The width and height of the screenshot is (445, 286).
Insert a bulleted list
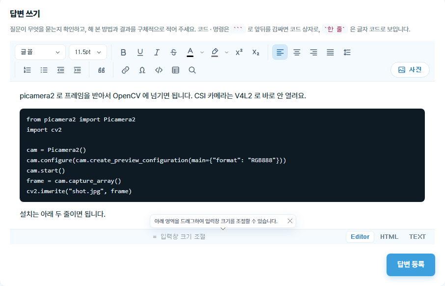(x=44, y=70)
